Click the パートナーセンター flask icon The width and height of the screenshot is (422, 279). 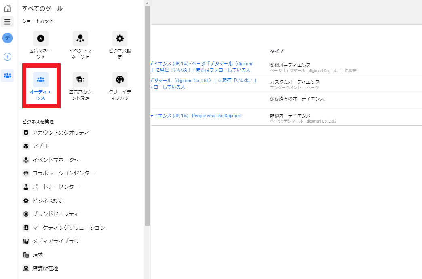pos(26,187)
